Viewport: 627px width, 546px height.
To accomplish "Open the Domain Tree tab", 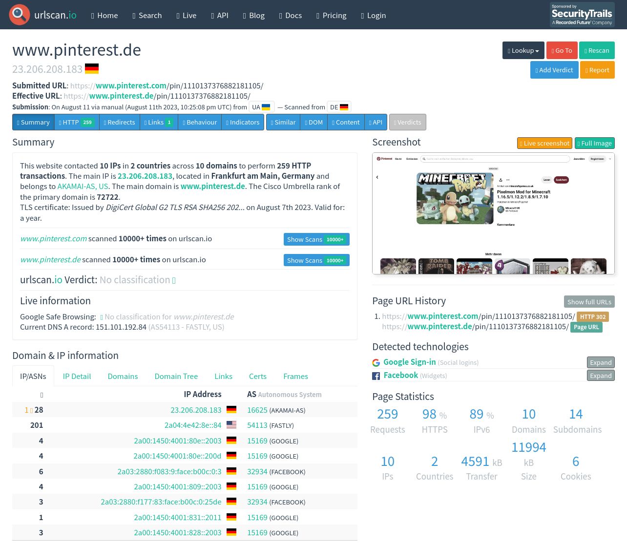I will (x=176, y=376).
